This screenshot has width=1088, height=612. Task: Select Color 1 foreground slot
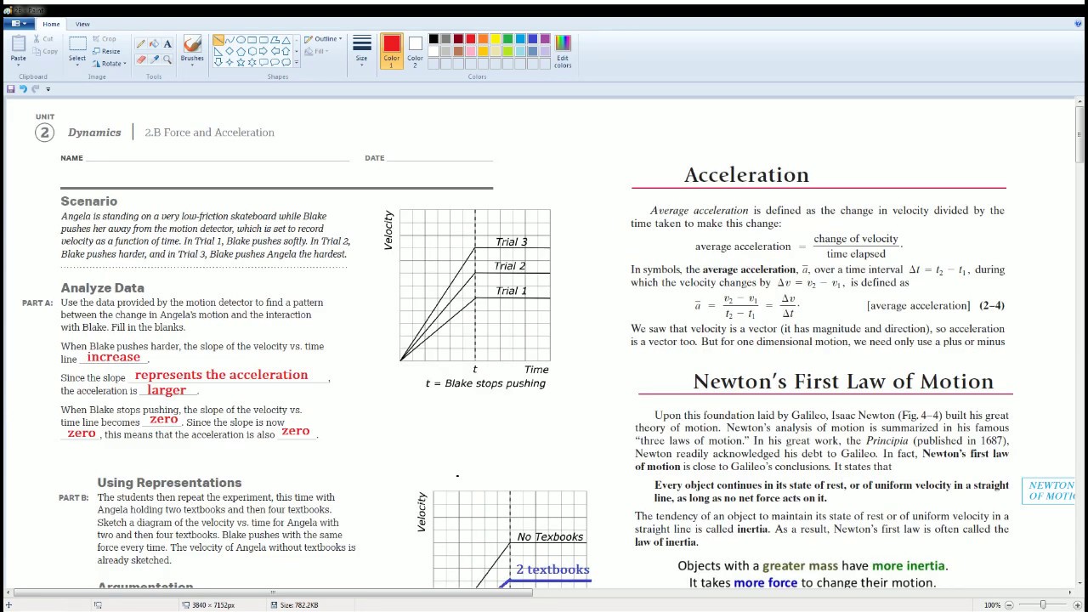(x=392, y=52)
